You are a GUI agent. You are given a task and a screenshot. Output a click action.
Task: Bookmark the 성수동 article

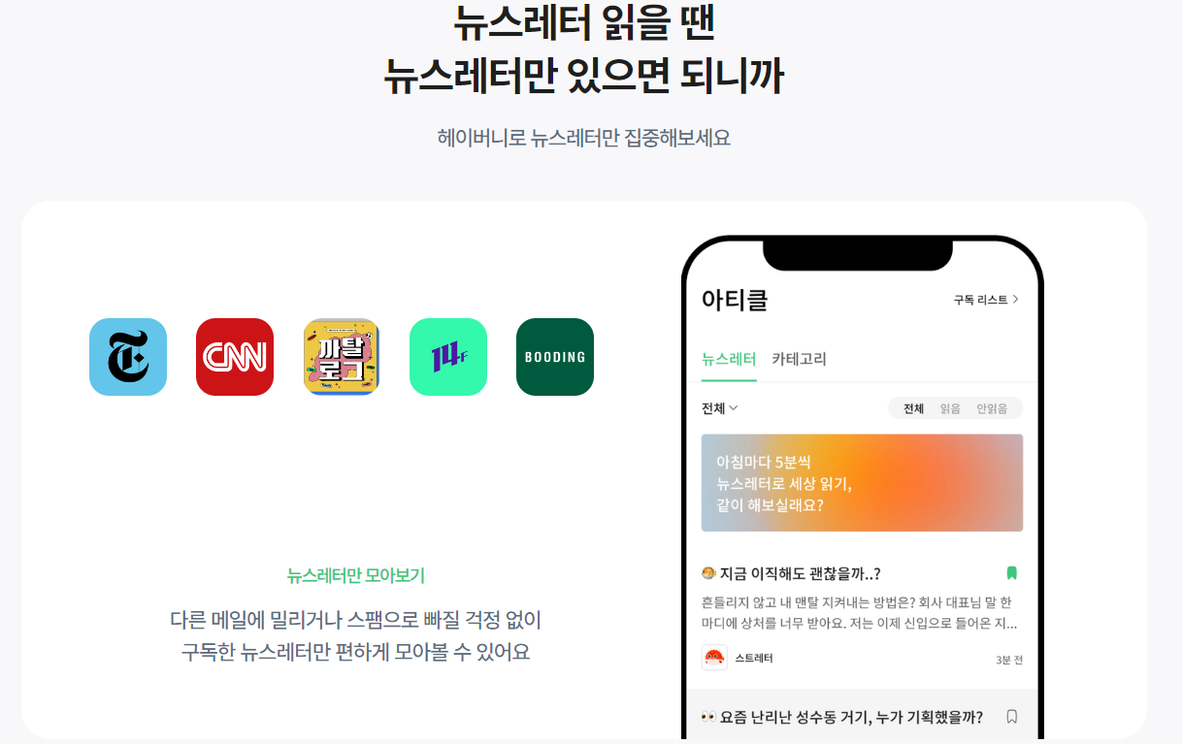[1012, 717]
